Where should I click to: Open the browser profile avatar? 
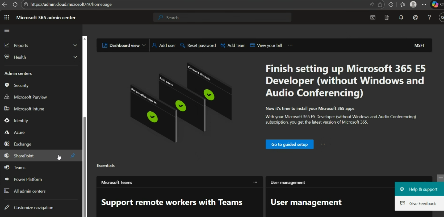413,4
